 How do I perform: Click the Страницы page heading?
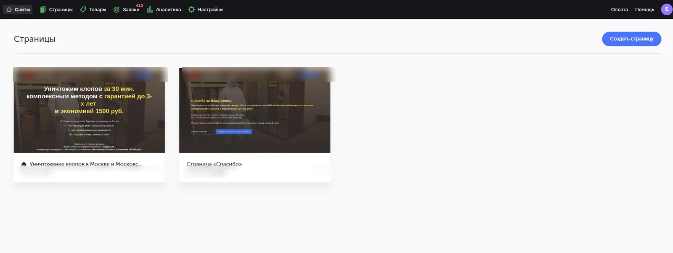pyautogui.click(x=34, y=39)
